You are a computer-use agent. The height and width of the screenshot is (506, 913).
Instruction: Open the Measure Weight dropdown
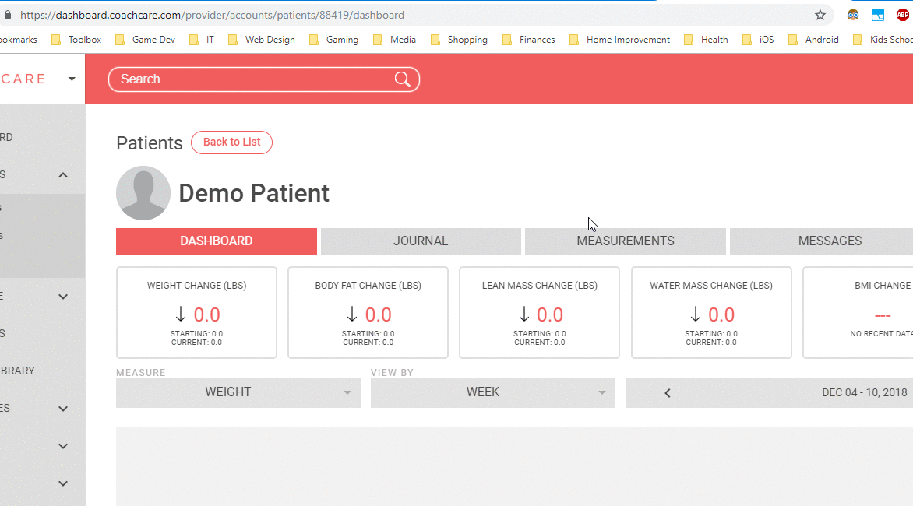tap(238, 393)
